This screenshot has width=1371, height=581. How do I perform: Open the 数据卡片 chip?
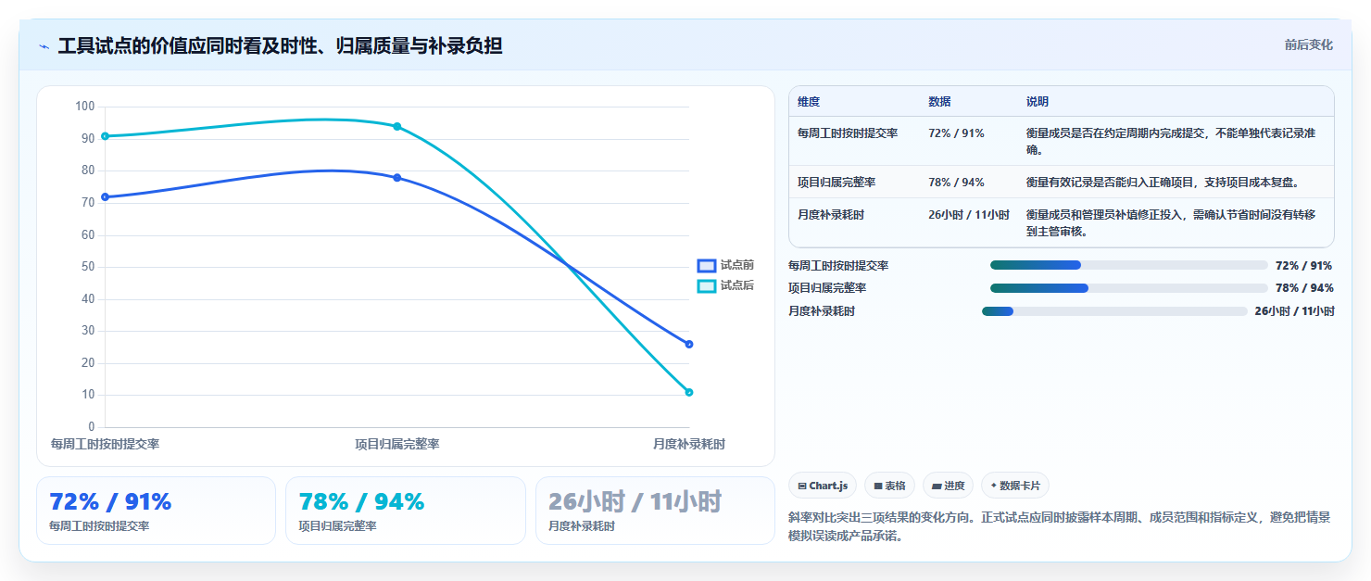tap(1015, 486)
